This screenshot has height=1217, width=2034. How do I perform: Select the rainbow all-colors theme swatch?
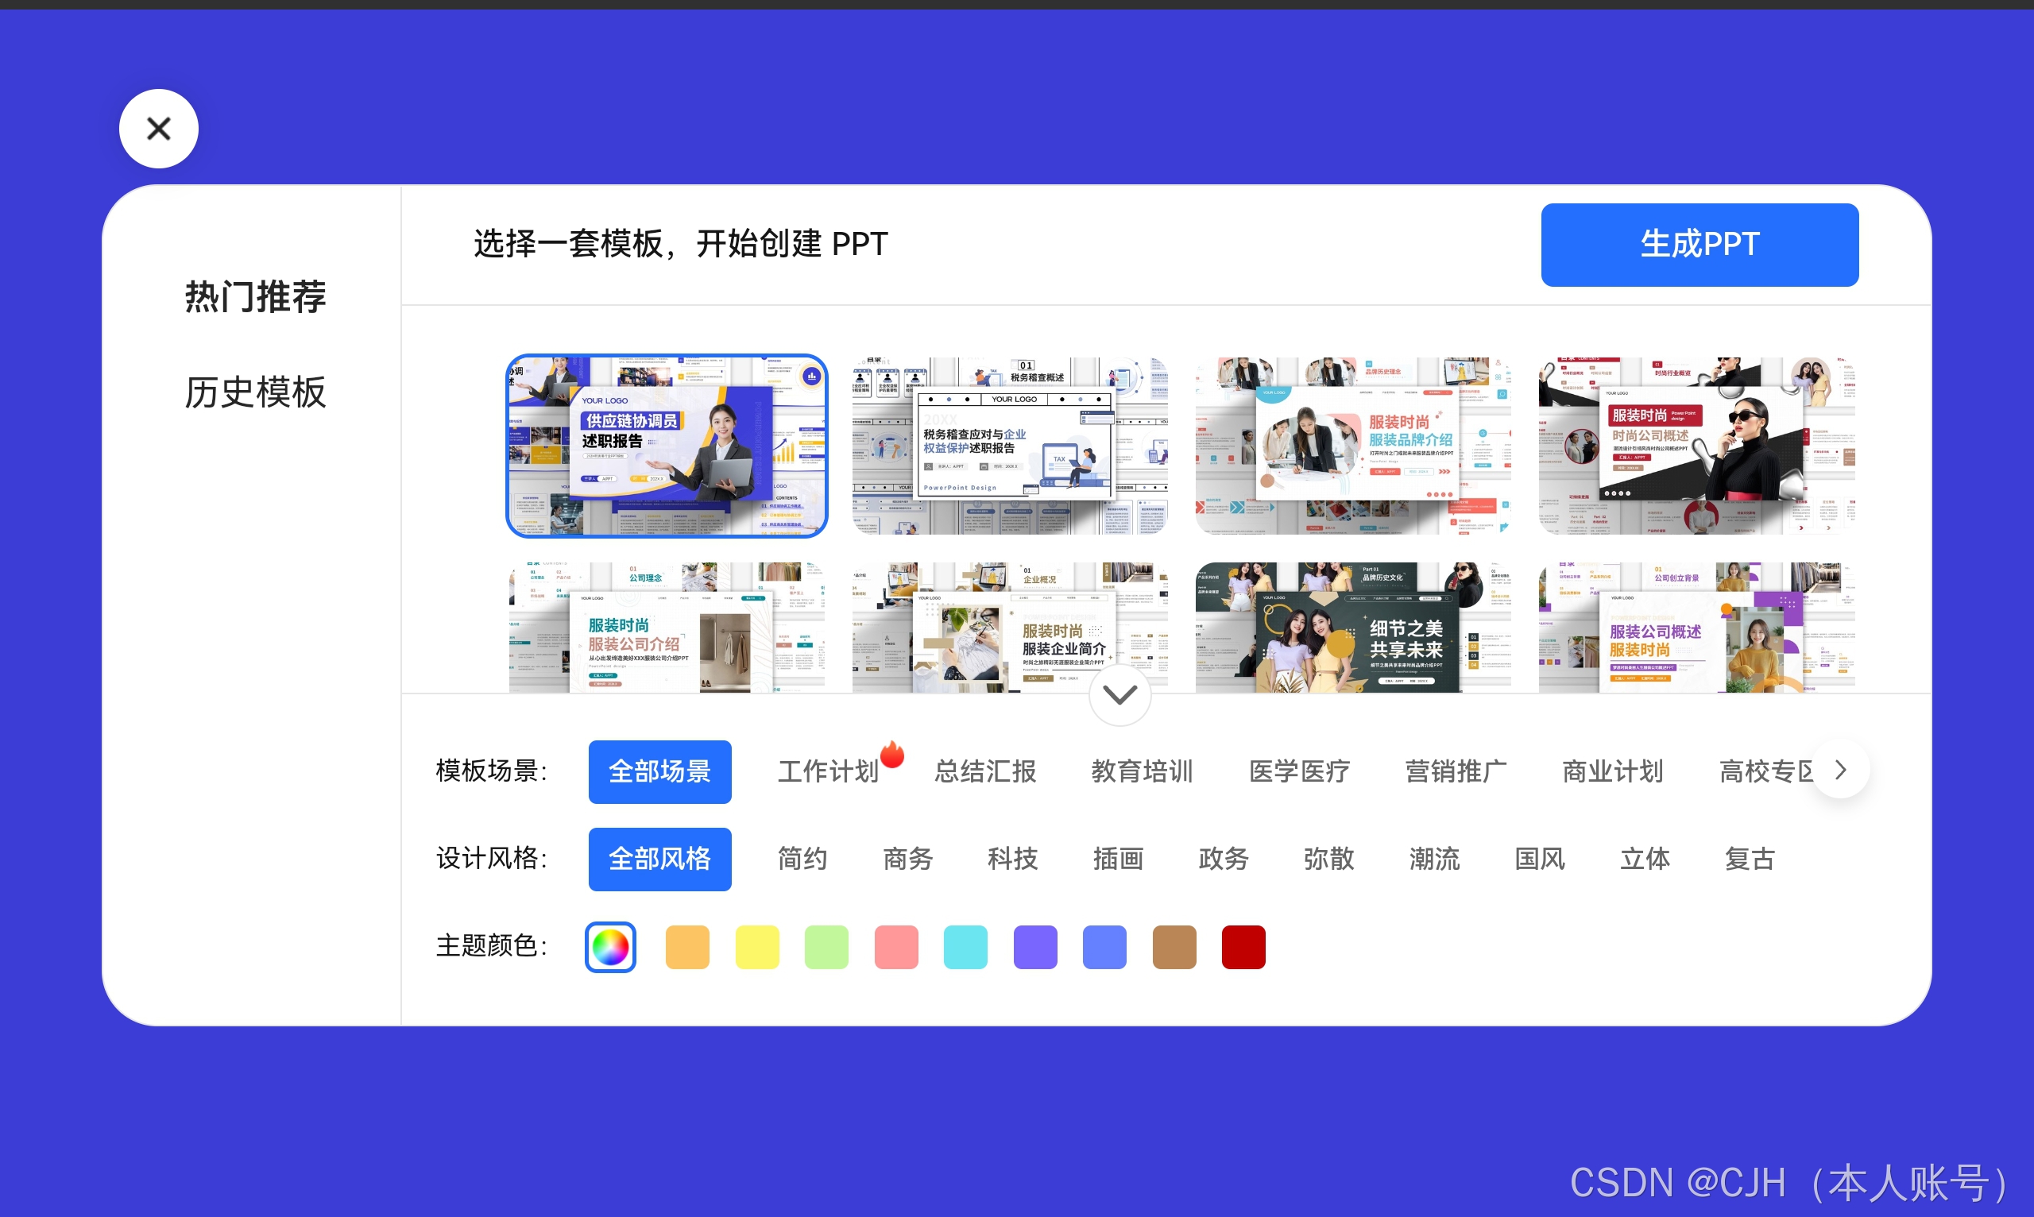(610, 947)
